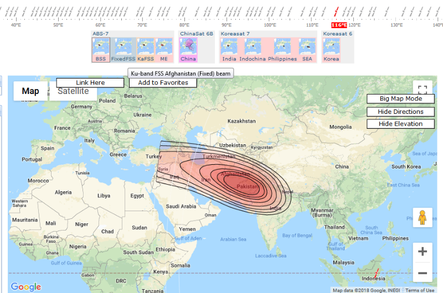This screenshot has width=443, height=293.
Task: Switch to Big Map Mode
Action: point(400,99)
